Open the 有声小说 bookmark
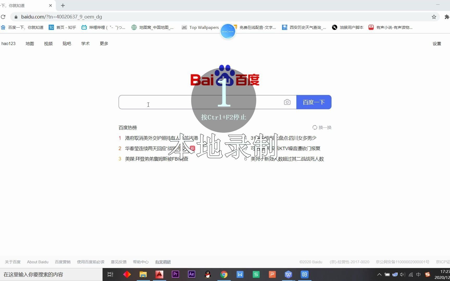450x281 pixels. click(x=390, y=27)
